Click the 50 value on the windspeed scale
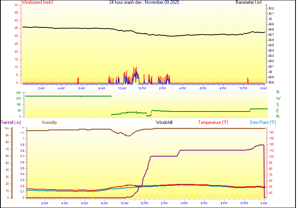Viewport: 300px width, 208px height. (x=16, y=5)
